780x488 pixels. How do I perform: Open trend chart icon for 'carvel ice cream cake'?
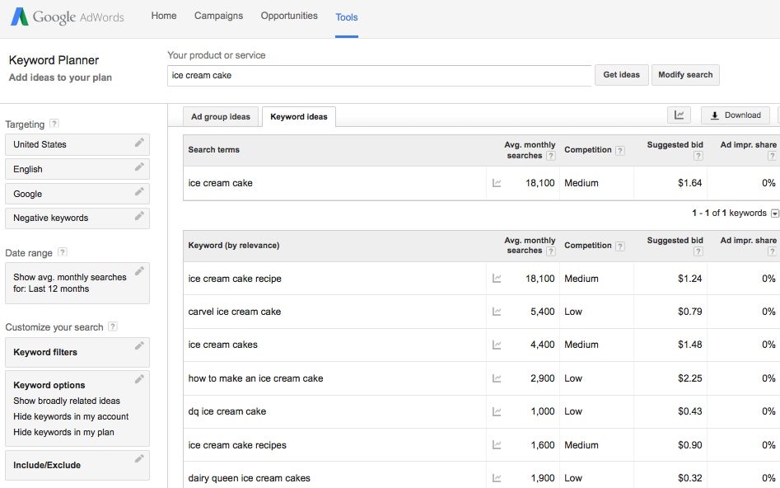(497, 312)
